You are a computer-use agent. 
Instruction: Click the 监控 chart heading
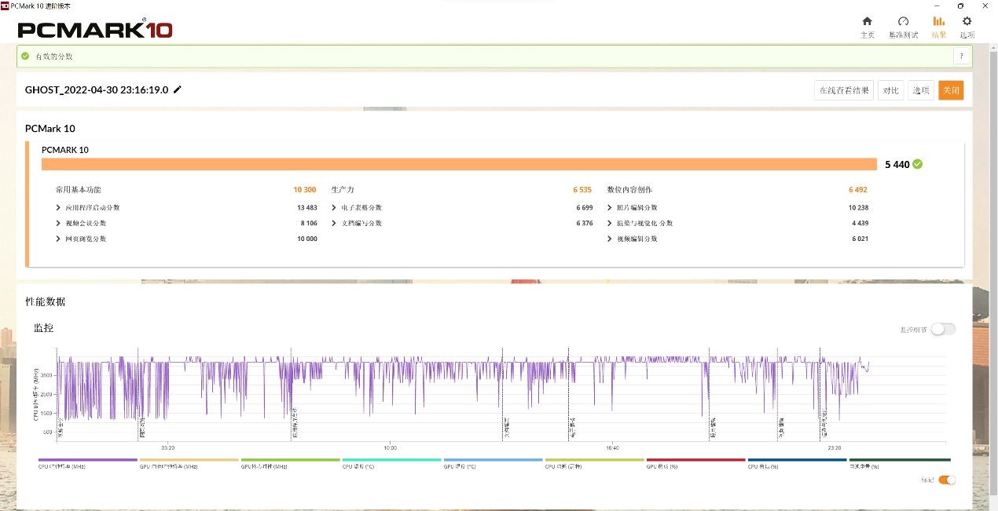pyautogui.click(x=43, y=327)
